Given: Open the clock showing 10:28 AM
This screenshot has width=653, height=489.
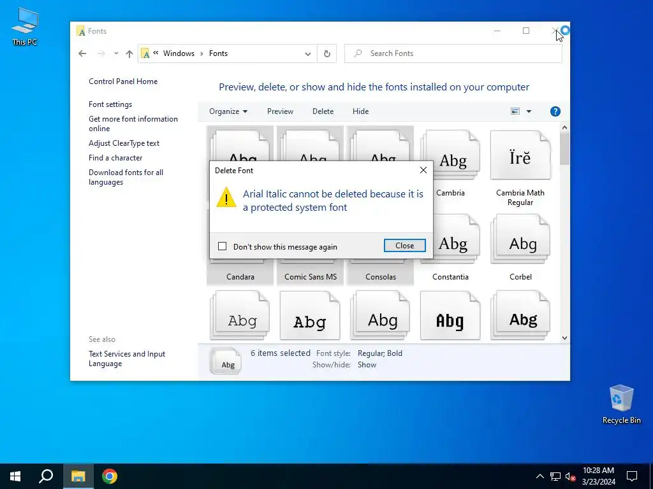Looking at the screenshot, I should pos(598,476).
